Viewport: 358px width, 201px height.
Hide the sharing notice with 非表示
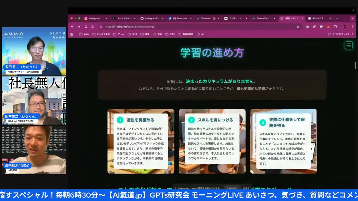[x=246, y=188]
